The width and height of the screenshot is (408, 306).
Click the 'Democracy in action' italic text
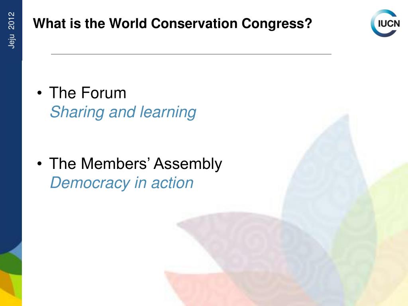[x=122, y=182]
